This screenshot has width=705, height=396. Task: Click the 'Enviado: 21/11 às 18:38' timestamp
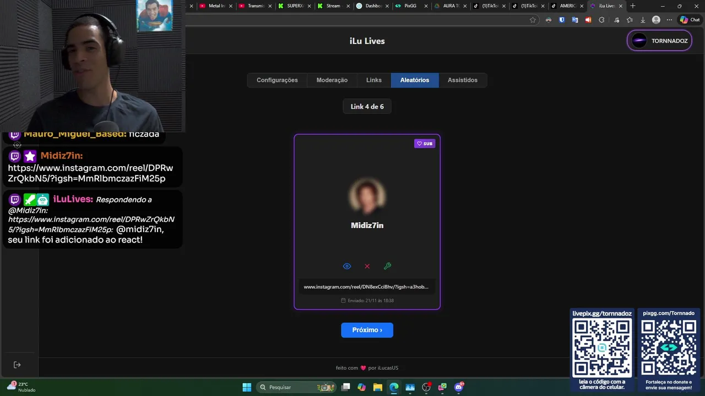click(367, 301)
